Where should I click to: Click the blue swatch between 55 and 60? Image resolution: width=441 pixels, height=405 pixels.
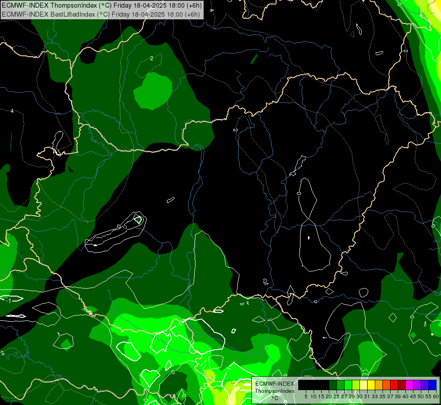coord(432,385)
